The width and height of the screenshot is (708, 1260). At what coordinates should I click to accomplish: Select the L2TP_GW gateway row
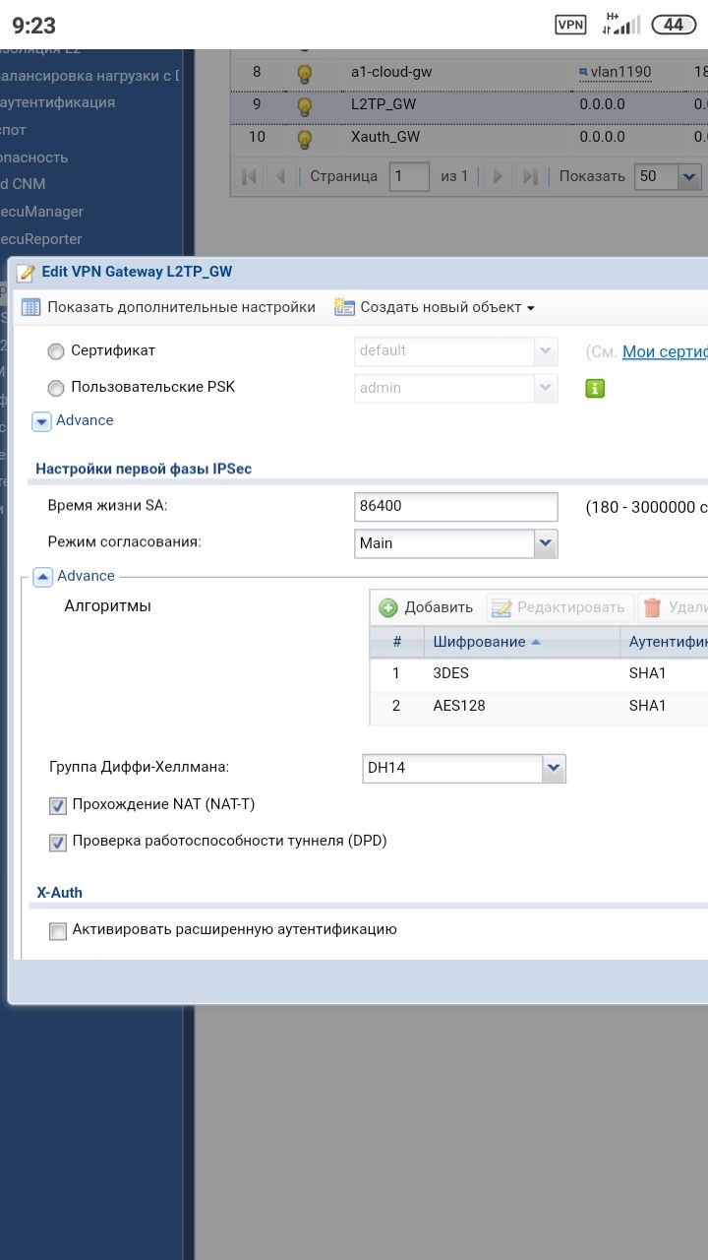[469, 105]
